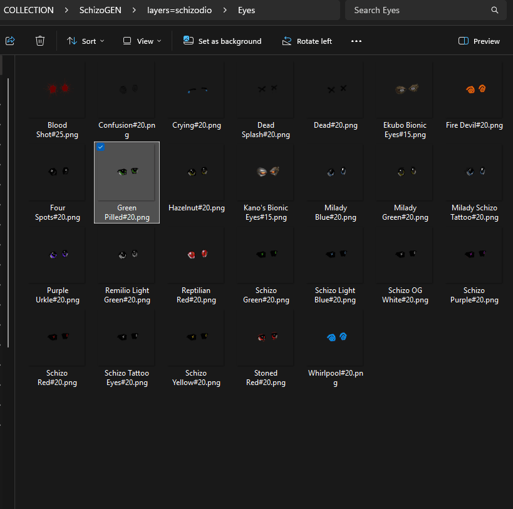513x509 pixels.
Task: Go to COLLECTION in breadcrumb
Action: (x=28, y=10)
